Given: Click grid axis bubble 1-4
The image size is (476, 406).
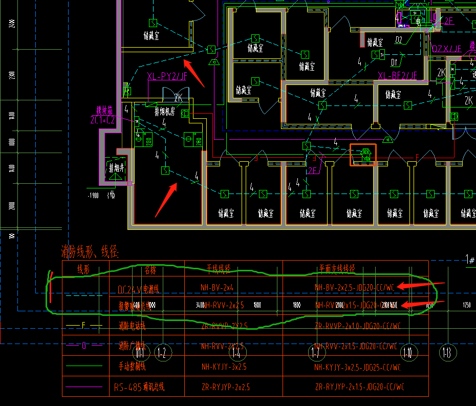Looking at the screenshot, I should click(237, 353).
